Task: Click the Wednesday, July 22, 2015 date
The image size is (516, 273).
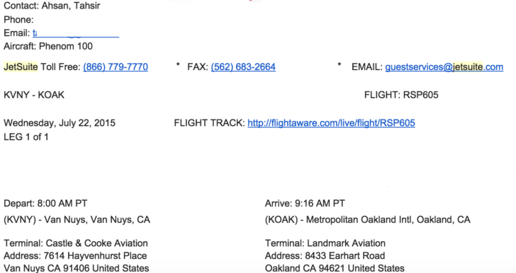Action: (60, 123)
